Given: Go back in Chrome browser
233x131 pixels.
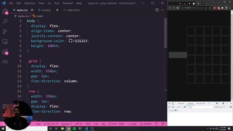Looking at the screenshot, I should 170,8.
